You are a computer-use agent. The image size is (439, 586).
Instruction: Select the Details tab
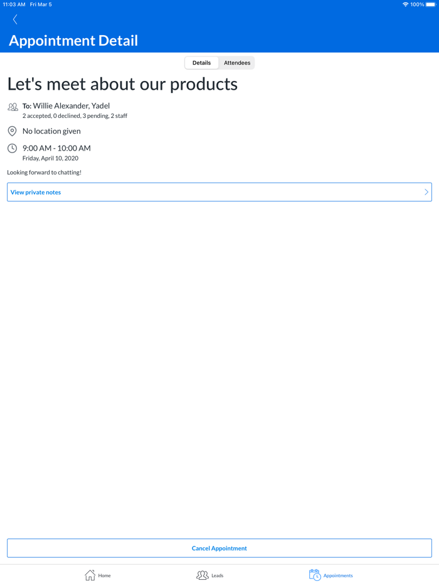pyautogui.click(x=201, y=62)
